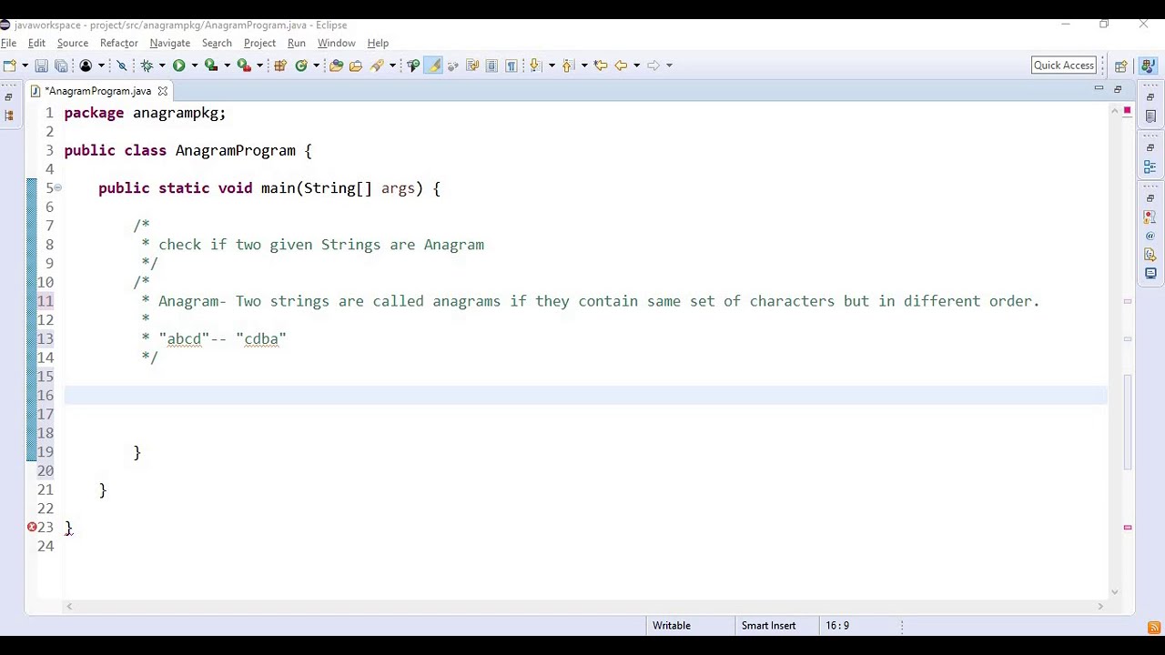Click the New Java Package icon
The image size is (1165, 655).
tap(279, 65)
